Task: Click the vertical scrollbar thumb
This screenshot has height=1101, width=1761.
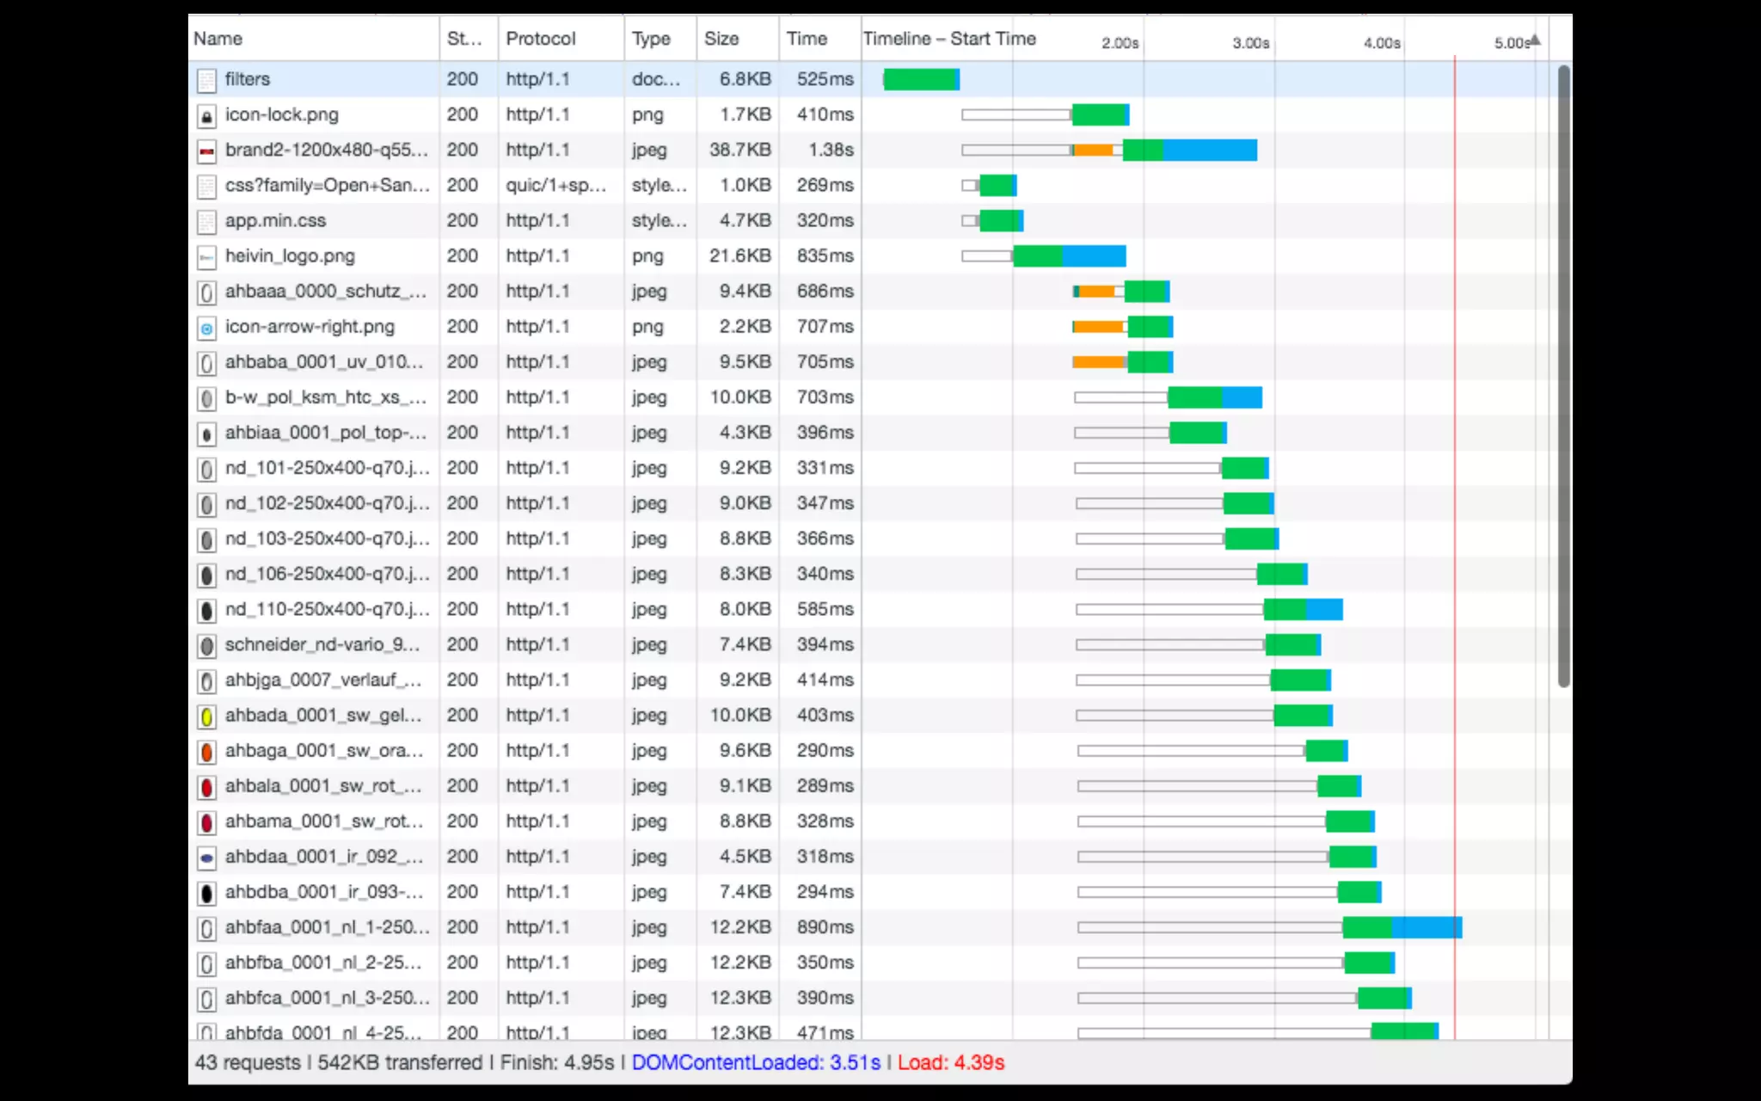Action: [x=1563, y=376]
